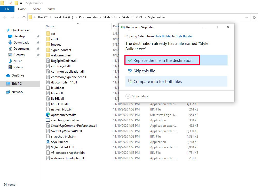Open the File menu

pyautogui.click(x=7, y=9)
